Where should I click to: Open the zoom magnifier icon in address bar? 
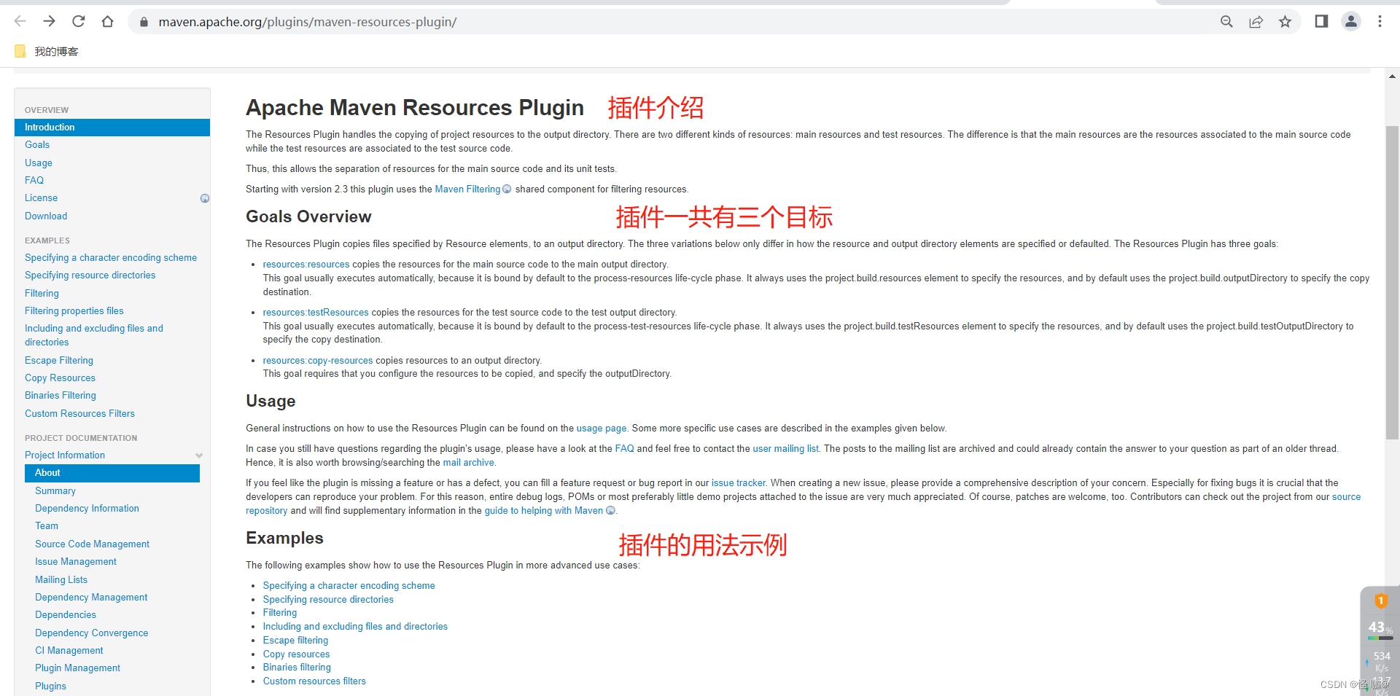pyautogui.click(x=1226, y=22)
